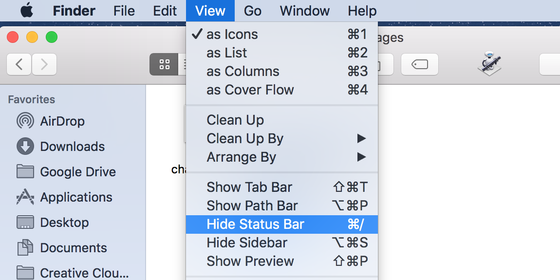Screen dimensions: 560x280
Task: Click the Automator robot toolbar icon
Action: pos(488,64)
